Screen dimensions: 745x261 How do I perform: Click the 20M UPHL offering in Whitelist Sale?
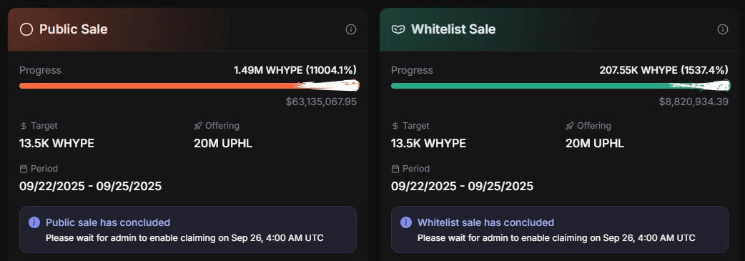594,143
